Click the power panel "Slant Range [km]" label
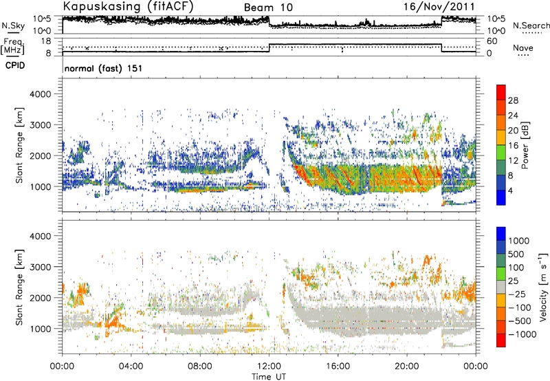Image resolution: width=550 pixels, height=381 pixels. point(19,145)
